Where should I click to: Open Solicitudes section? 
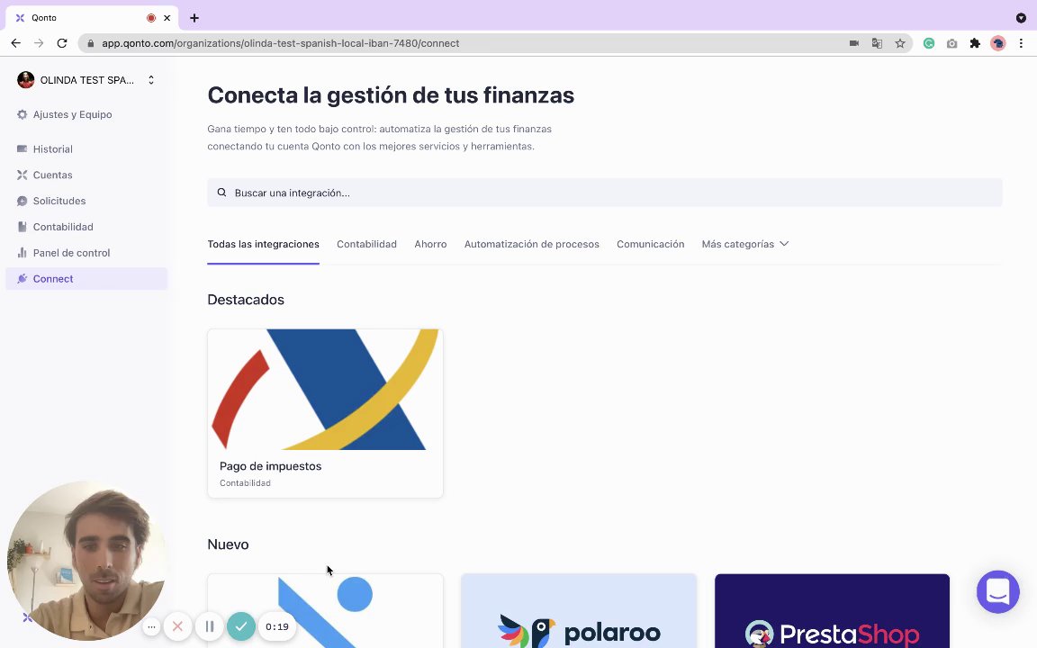point(59,201)
